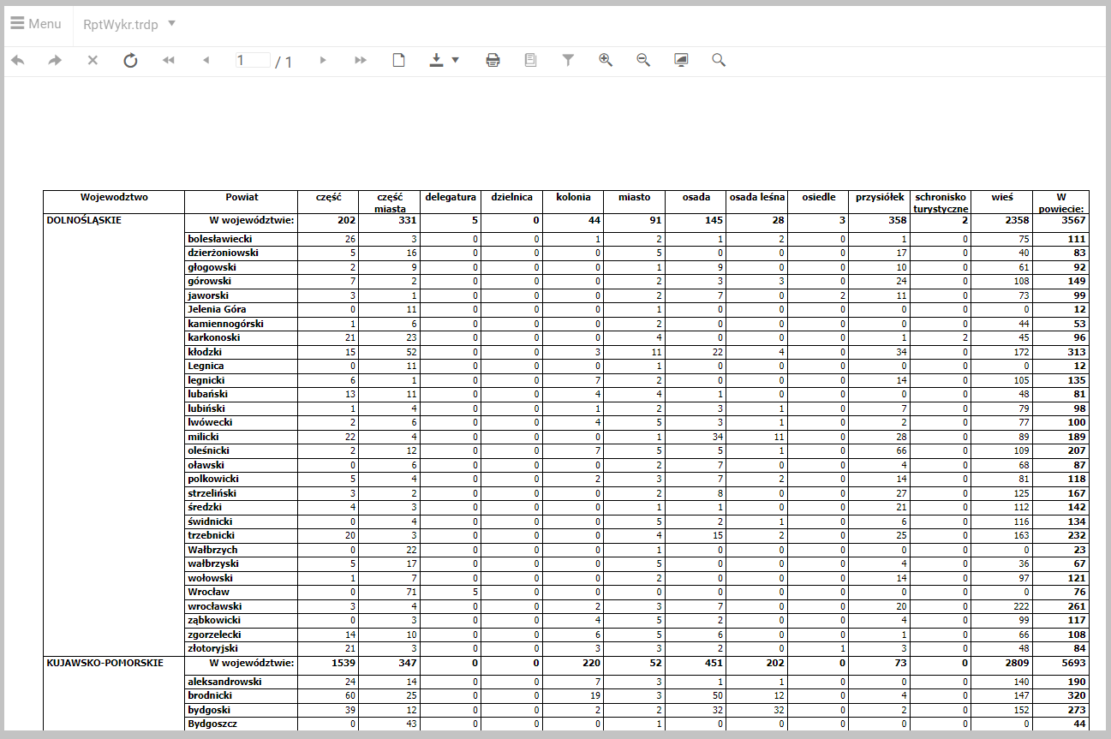
Task: Navigate forward in report history
Action: [x=55, y=60]
